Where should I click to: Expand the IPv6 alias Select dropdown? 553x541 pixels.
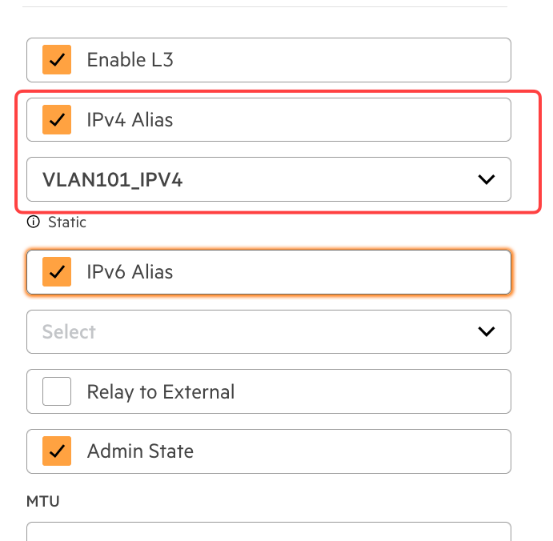tap(268, 331)
